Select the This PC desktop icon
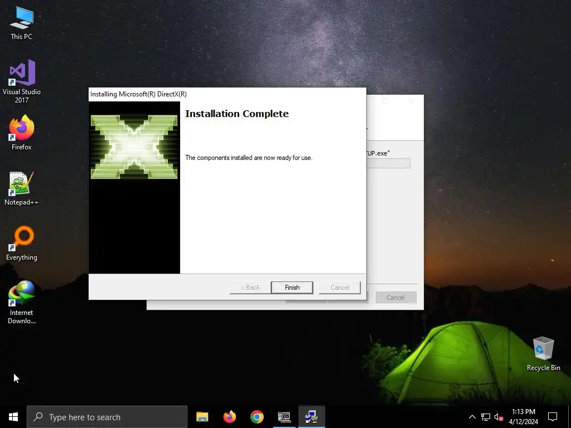Screen dimensions: 571x428 click(x=22, y=23)
